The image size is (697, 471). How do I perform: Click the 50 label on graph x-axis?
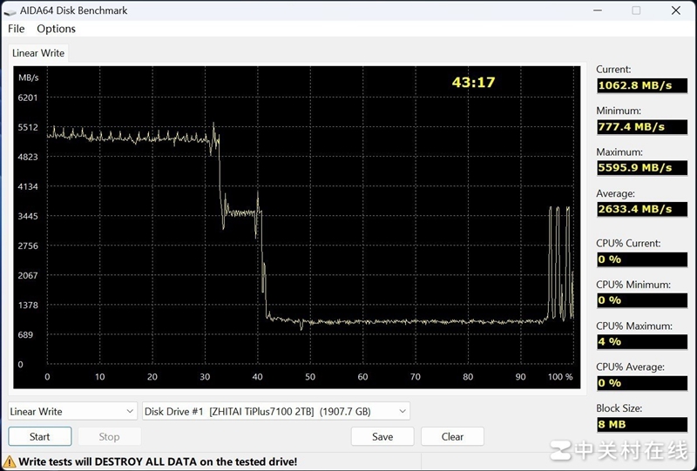[x=310, y=377]
